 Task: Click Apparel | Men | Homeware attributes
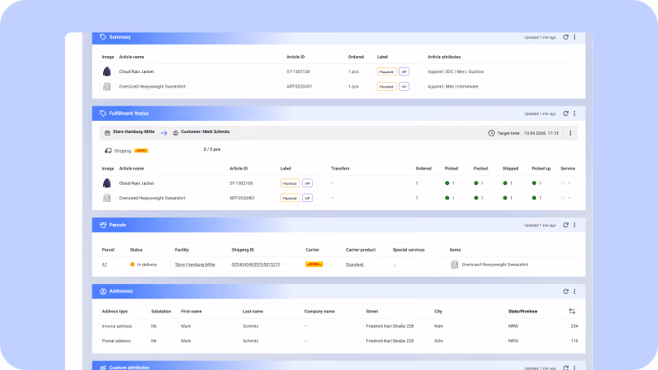pos(452,87)
